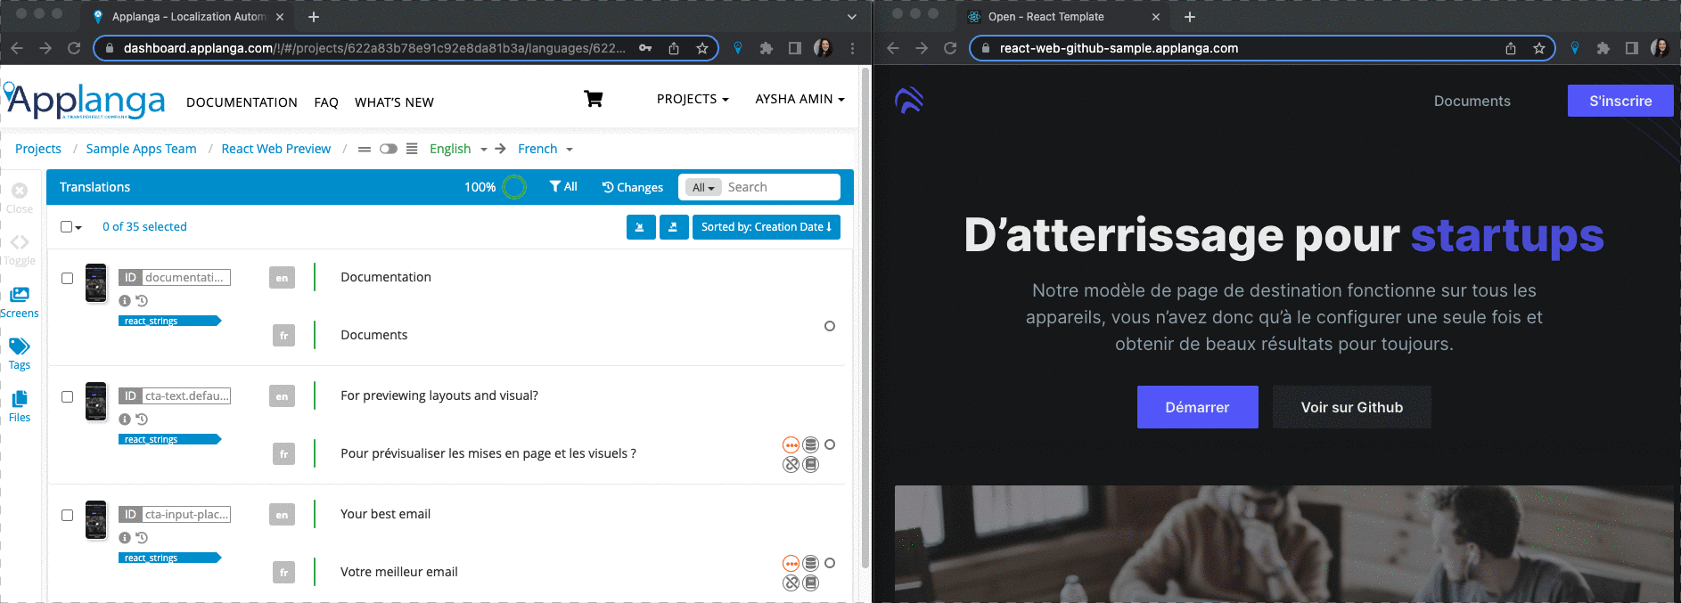Click the 100% progress circle indicator
This screenshot has width=1681, height=603.
(x=514, y=187)
